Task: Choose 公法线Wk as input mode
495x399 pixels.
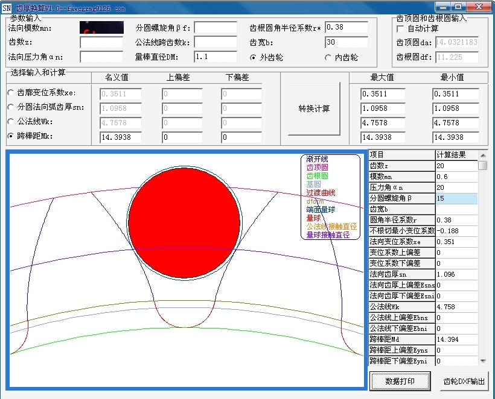Action: click(x=10, y=122)
